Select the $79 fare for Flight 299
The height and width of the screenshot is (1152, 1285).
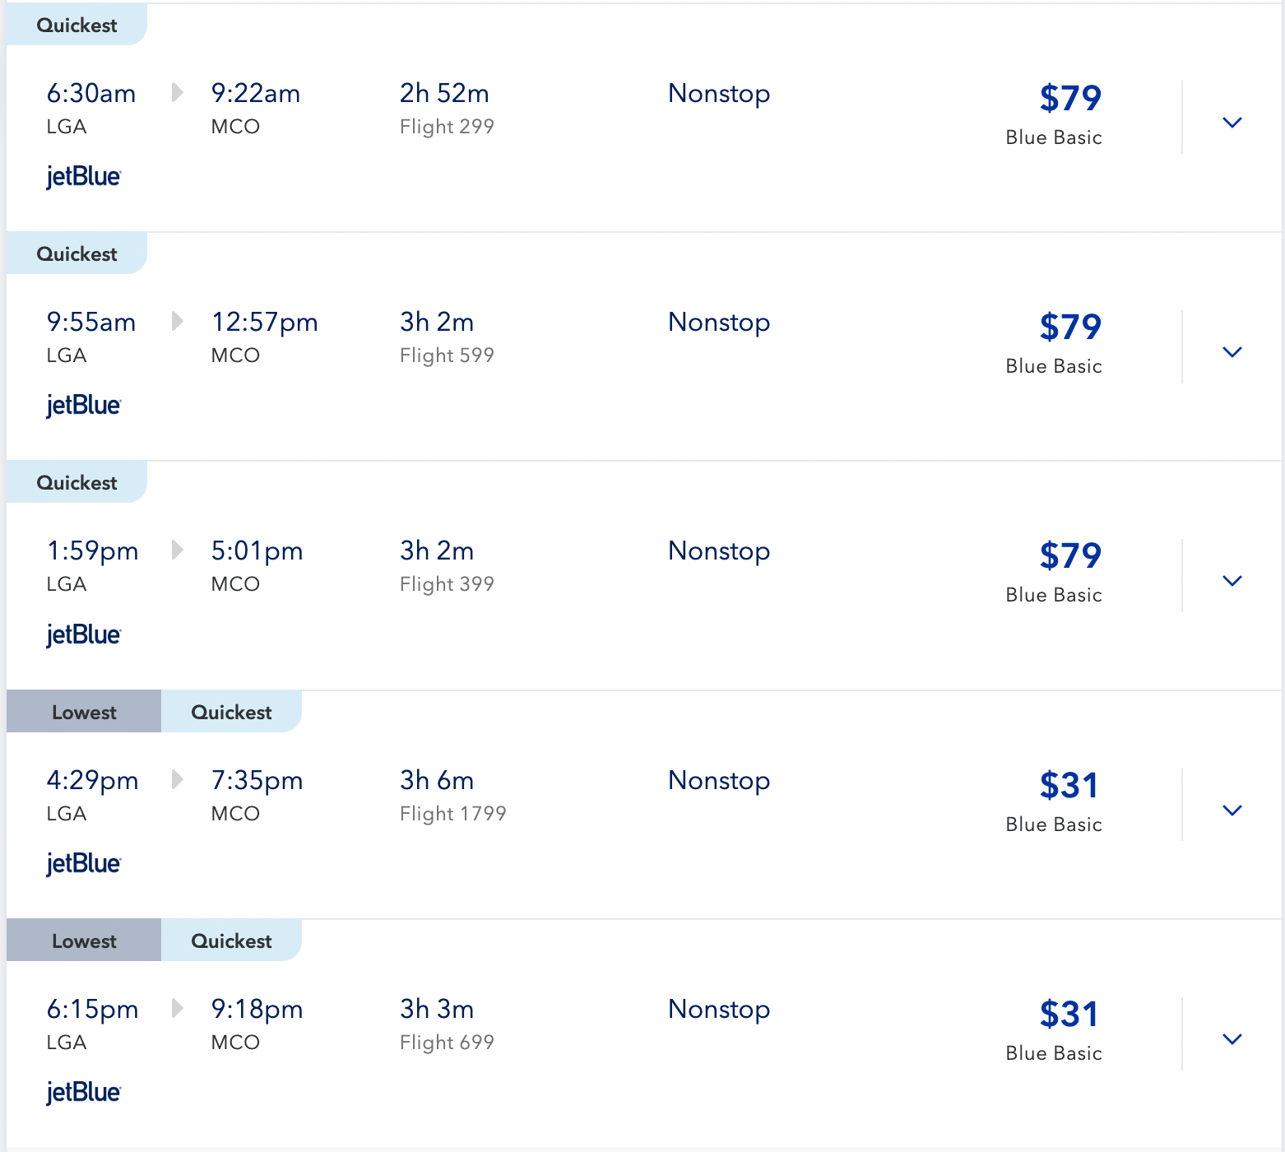(x=1069, y=97)
